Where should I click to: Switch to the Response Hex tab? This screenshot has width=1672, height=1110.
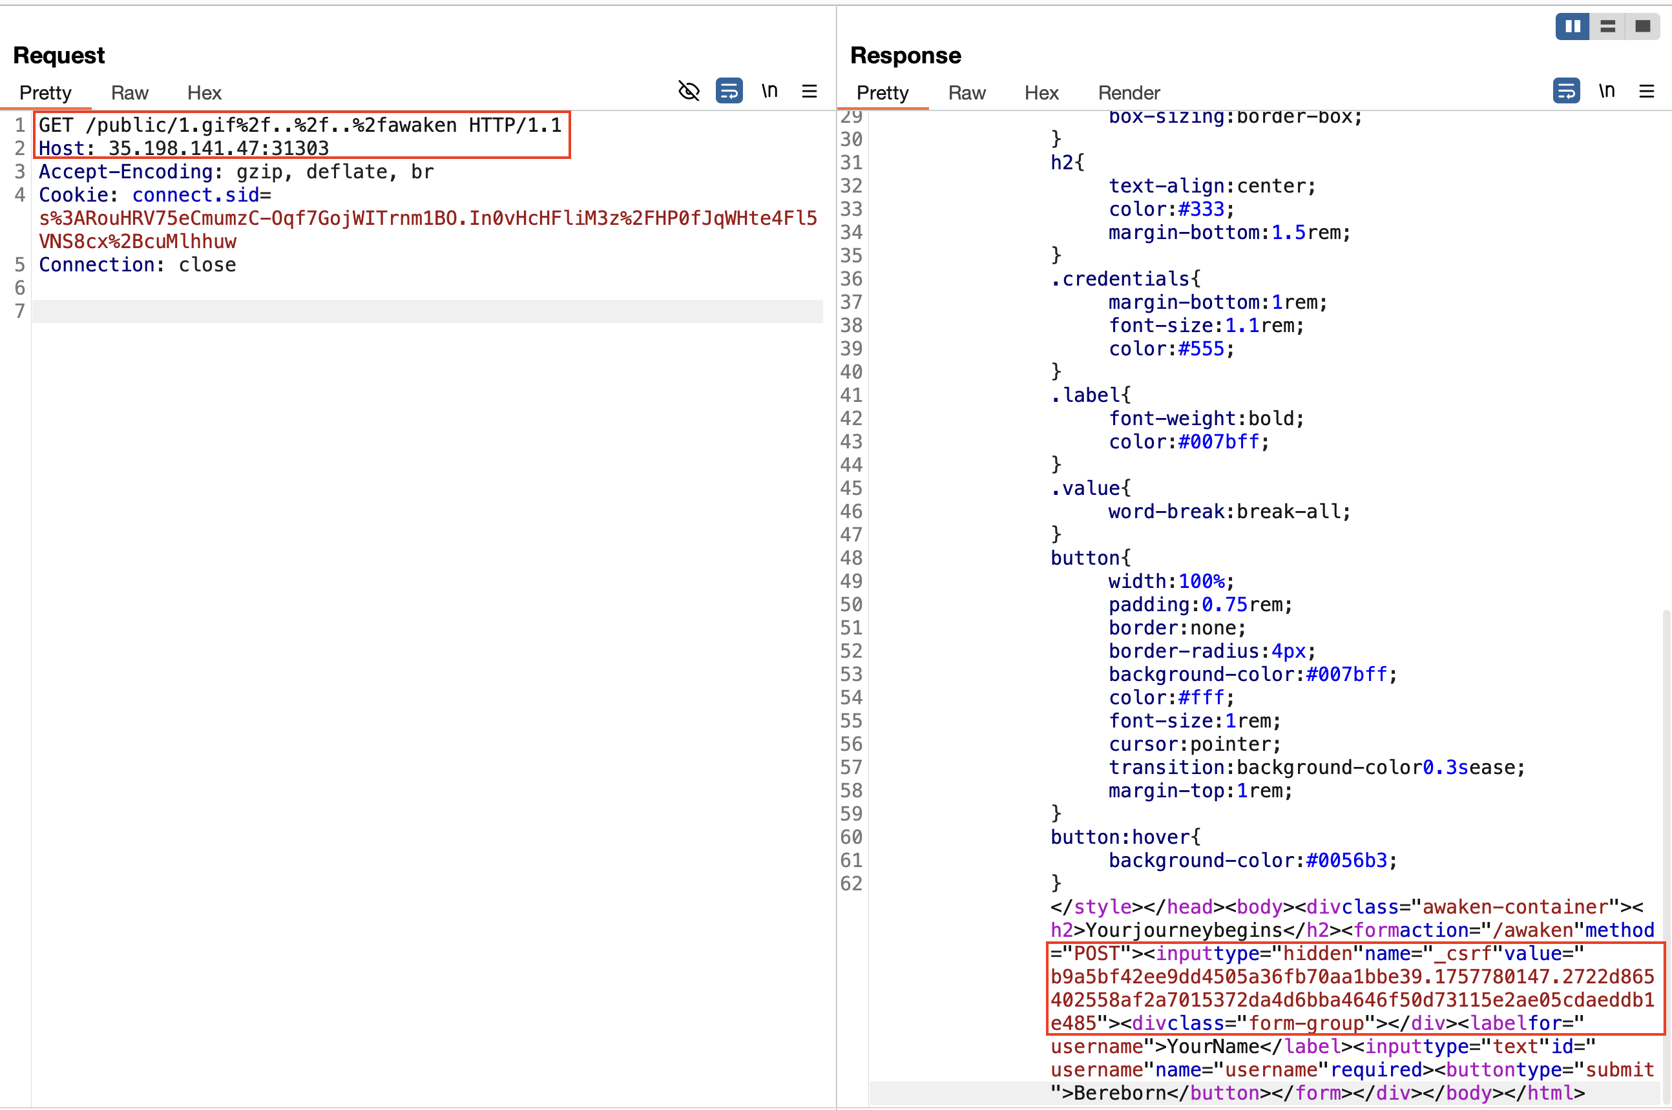point(1041,93)
